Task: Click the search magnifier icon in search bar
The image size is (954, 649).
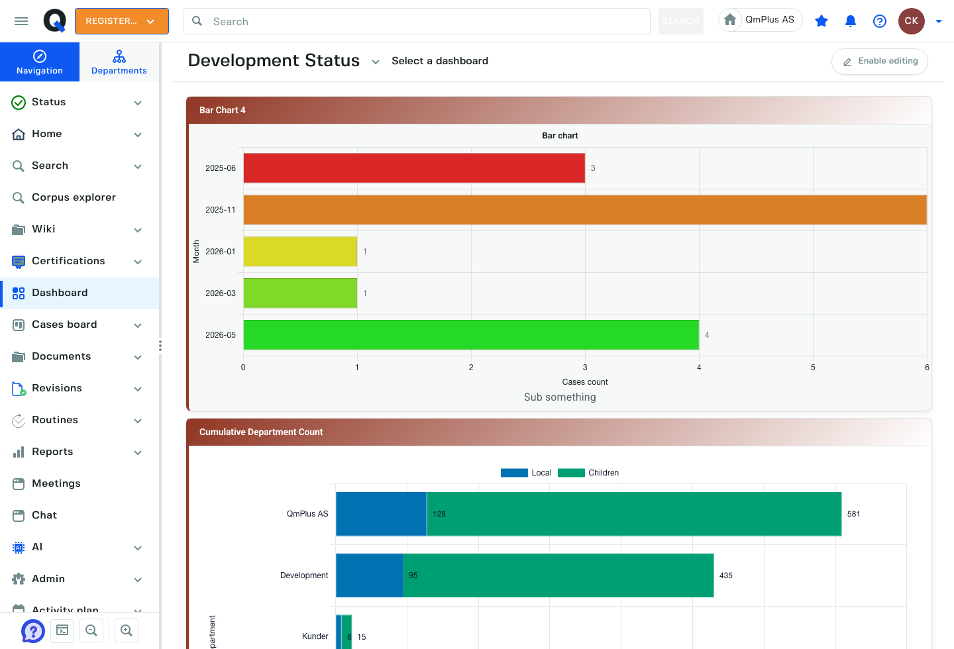Action: [x=197, y=21]
